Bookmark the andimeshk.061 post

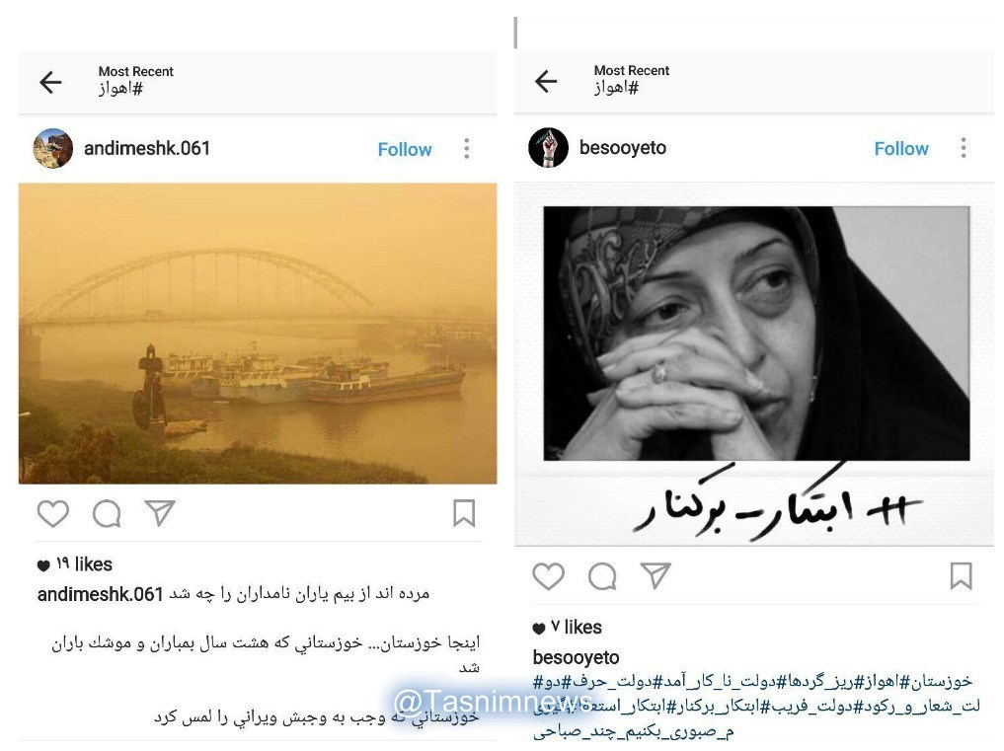click(464, 513)
